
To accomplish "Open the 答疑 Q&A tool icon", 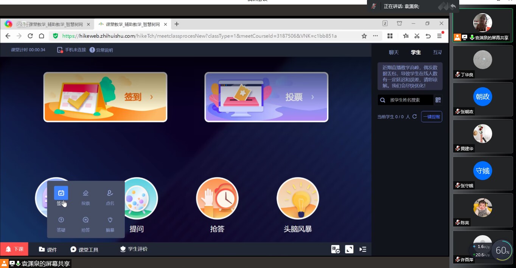I will 61,220.
